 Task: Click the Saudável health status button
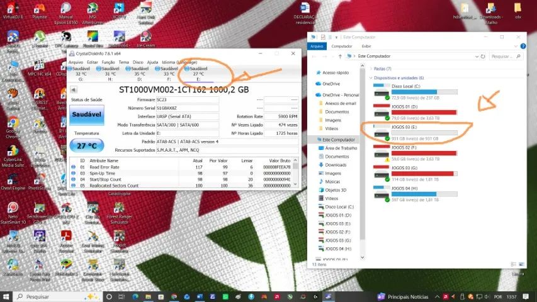tap(87, 115)
